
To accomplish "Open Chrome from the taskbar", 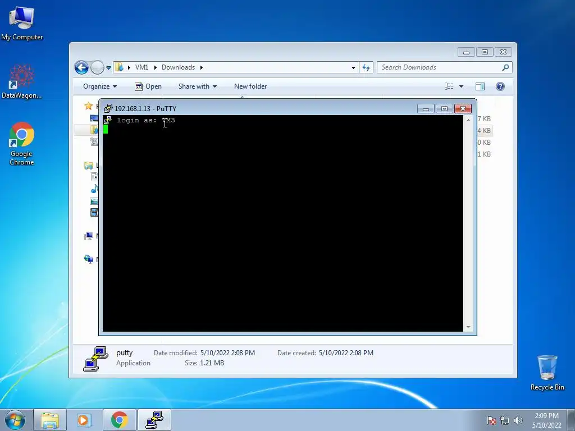I will click(119, 420).
